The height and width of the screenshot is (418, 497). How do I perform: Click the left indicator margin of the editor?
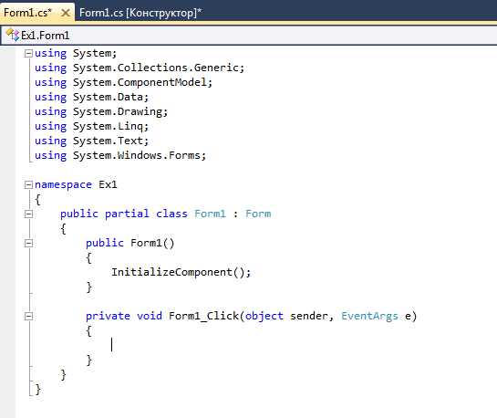7,232
